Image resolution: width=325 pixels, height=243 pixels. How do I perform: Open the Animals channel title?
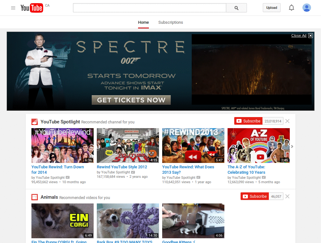[x=49, y=197]
